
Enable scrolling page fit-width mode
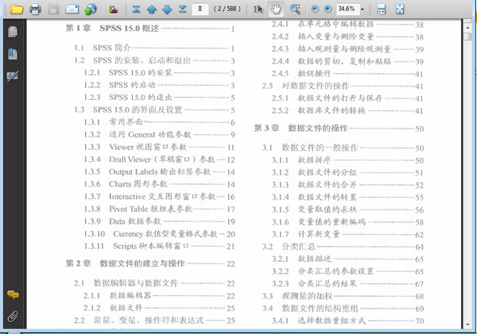(381, 10)
